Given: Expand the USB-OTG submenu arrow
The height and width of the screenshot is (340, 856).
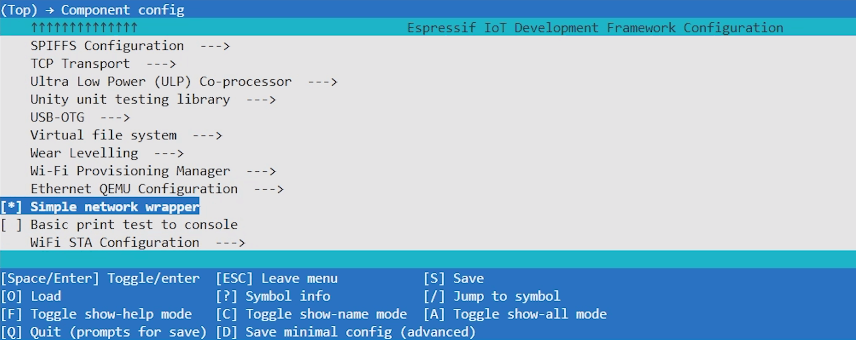Looking at the screenshot, I should (x=115, y=117).
